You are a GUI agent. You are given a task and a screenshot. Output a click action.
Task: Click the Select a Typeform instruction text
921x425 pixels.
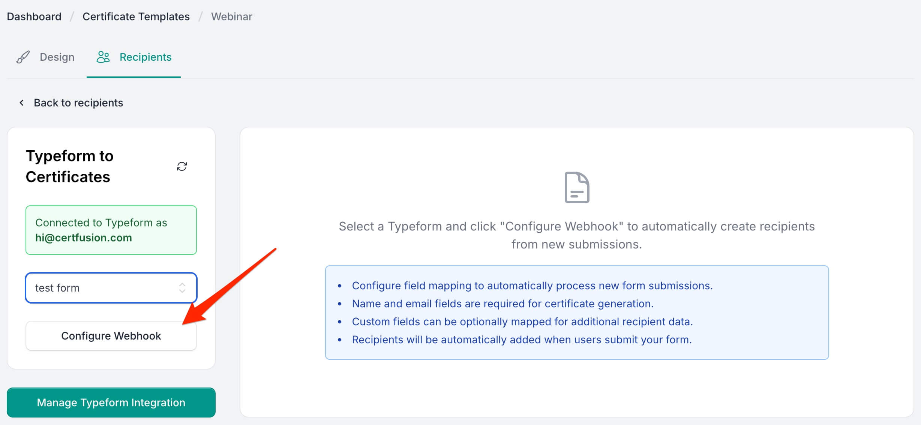pos(577,235)
